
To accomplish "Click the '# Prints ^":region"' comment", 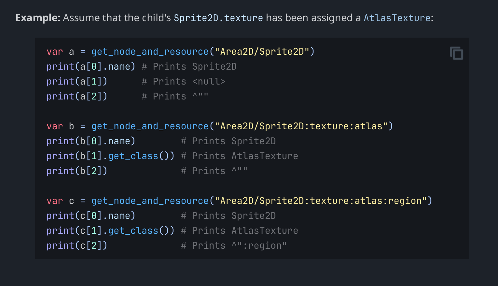I will point(234,246).
